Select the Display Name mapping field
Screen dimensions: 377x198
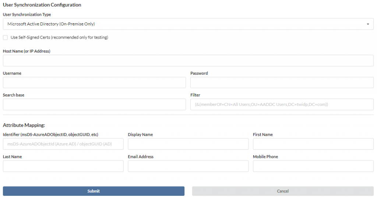click(188, 144)
